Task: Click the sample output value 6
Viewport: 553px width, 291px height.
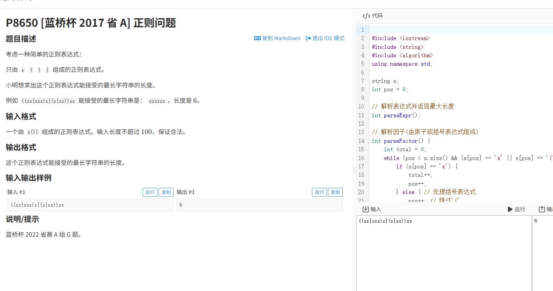Action: (259, 205)
